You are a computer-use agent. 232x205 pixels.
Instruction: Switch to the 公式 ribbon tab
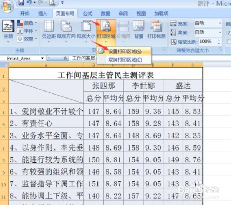[87, 14]
